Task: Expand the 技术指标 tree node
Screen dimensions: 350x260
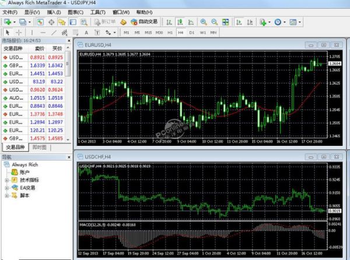Action: [6, 181]
